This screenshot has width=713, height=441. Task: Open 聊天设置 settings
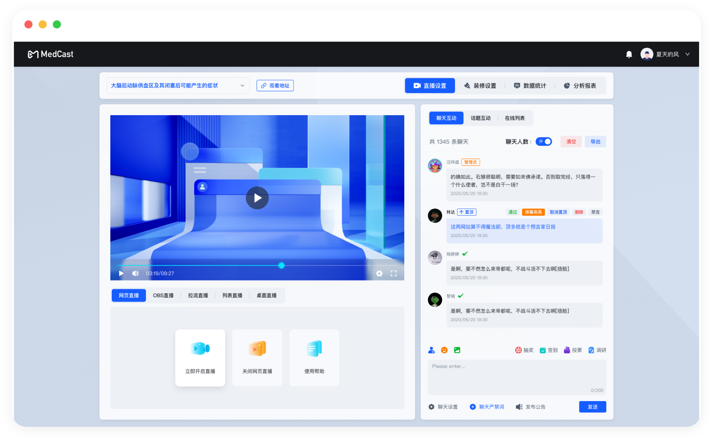[443, 407]
